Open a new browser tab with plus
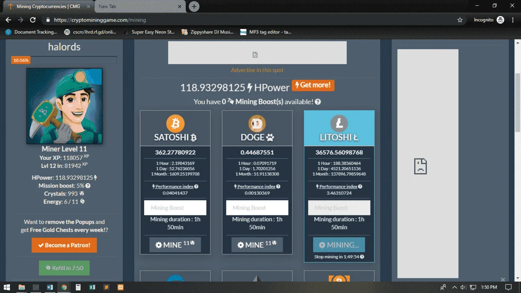Screen dimensions: 521x293 195,7
